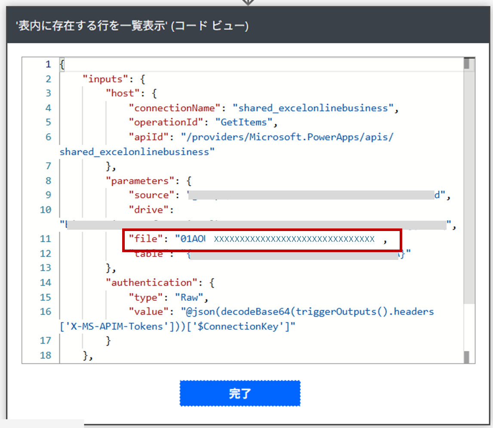
Task: Click the "operationId" key text
Action: [x=166, y=122]
